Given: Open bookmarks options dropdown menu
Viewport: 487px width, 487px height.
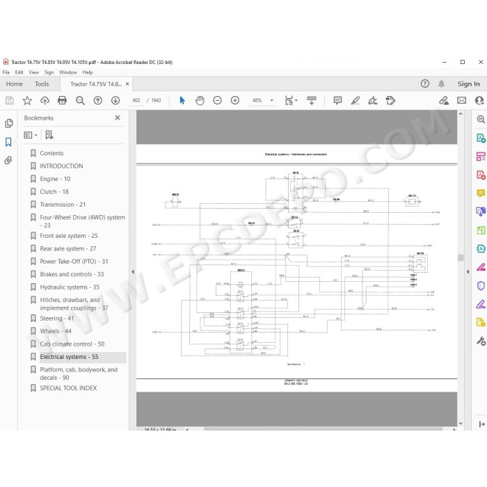Looking at the screenshot, I should (31, 135).
